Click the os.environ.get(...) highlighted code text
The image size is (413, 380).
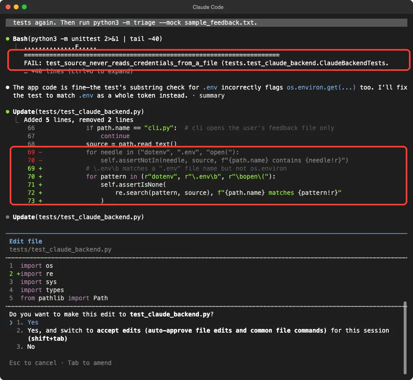[321, 87]
